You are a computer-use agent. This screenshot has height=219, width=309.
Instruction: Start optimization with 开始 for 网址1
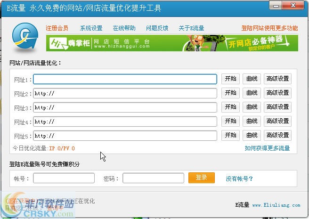coord(230,79)
